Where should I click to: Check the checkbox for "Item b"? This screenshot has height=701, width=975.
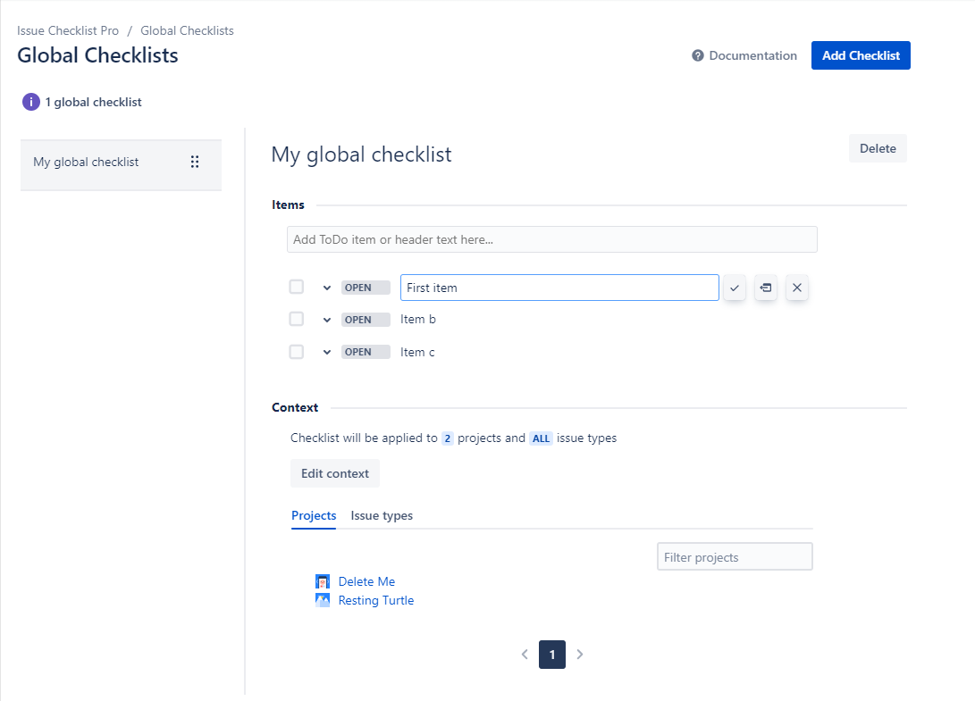pyautogui.click(x=296, y=319)
